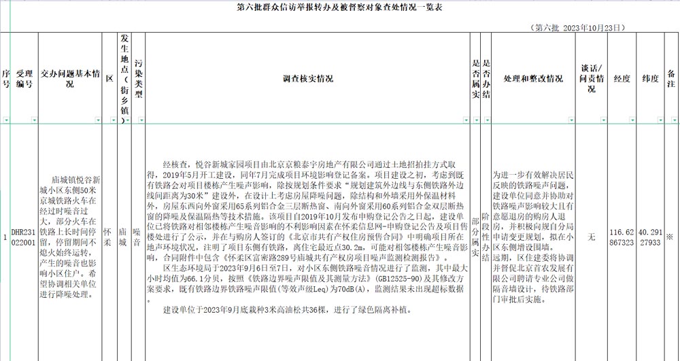The width and height of the screenshot is (680, 361).
Task: Open the filter arrow in the 区 header
Action: [x=113, y=120]
